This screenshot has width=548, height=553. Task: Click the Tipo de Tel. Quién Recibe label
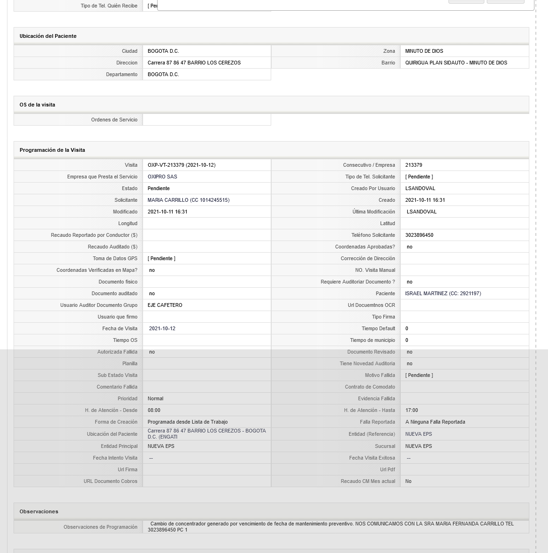click(x=109, y=6)
